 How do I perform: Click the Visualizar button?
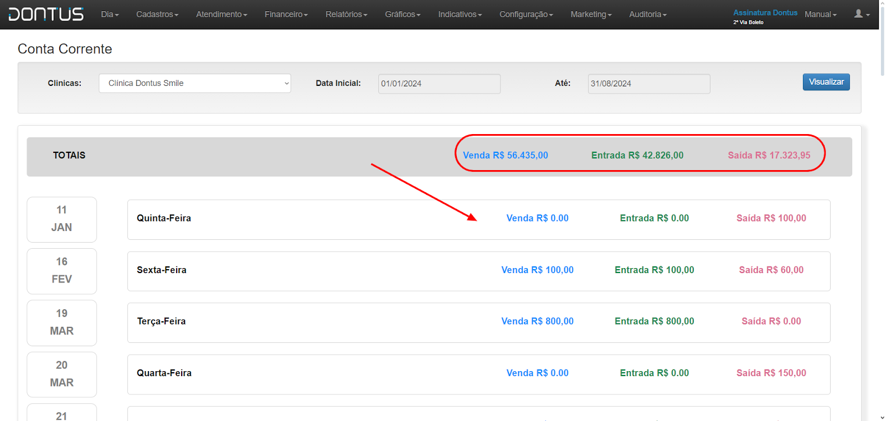826,82
